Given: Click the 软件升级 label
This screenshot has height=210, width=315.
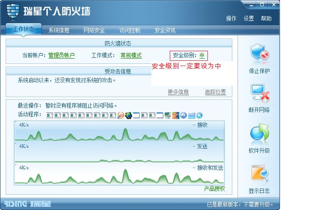Looking at the screenshot, I should (259, 150).
